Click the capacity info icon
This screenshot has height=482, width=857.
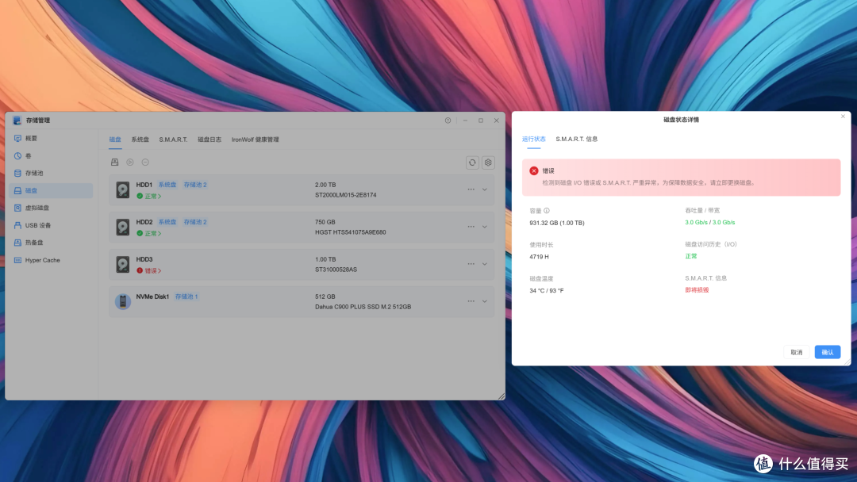547,211
